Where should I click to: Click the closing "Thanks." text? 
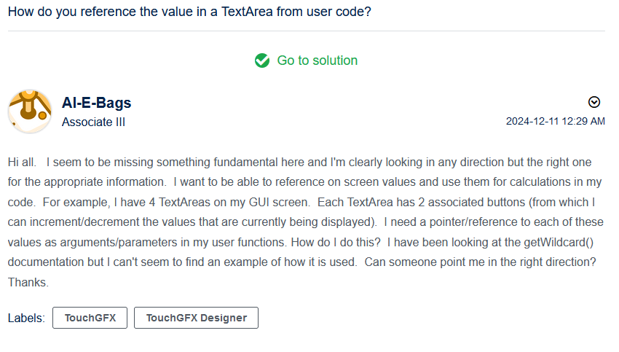point(28,282)
